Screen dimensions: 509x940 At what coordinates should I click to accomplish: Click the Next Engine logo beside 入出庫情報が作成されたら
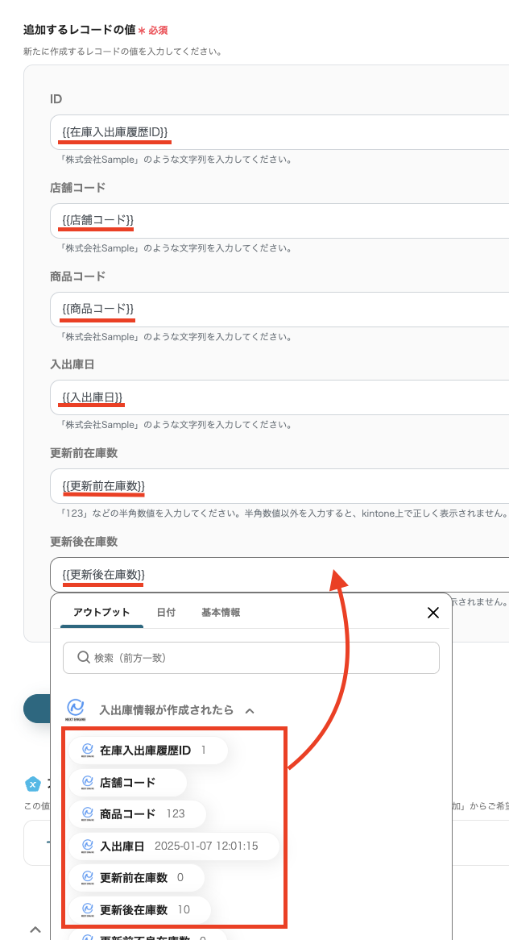click(76, 709)
